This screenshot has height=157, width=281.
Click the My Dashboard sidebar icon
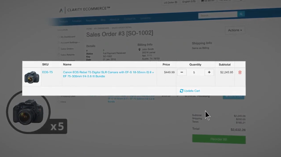coord(59,37)
